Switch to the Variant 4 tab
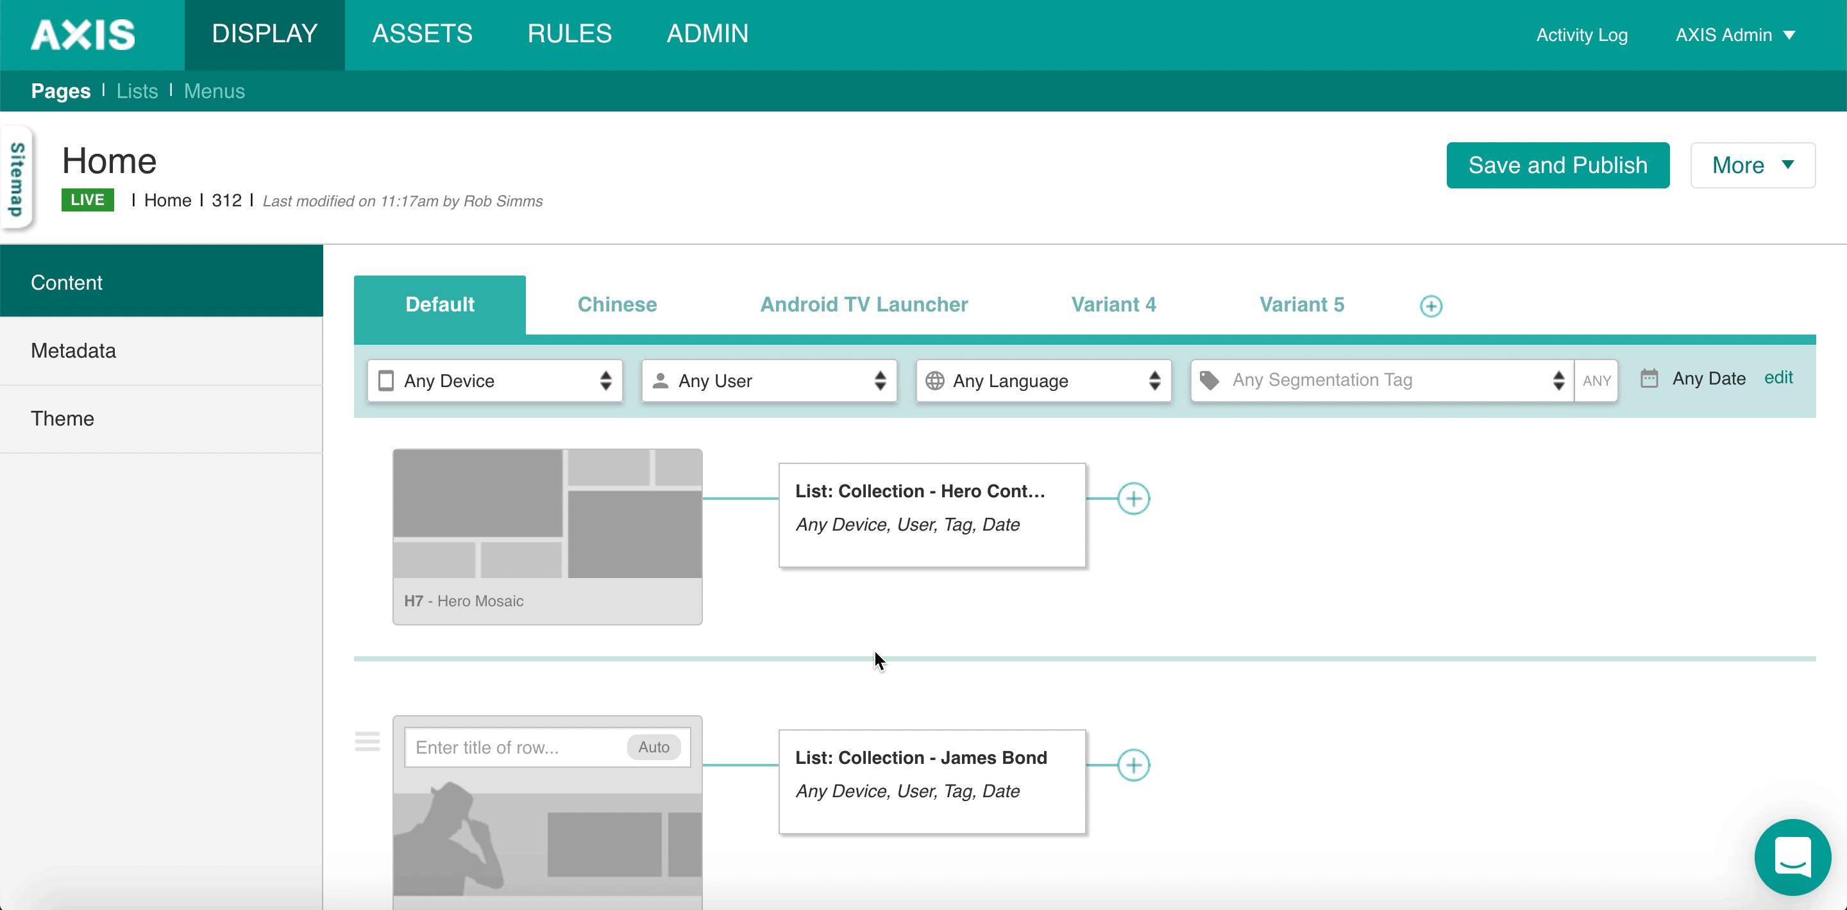This screenshot has width=1847, height=910. tap(1113, 304)
